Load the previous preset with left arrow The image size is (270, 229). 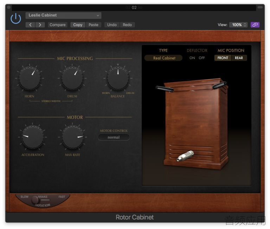point(30,25)
